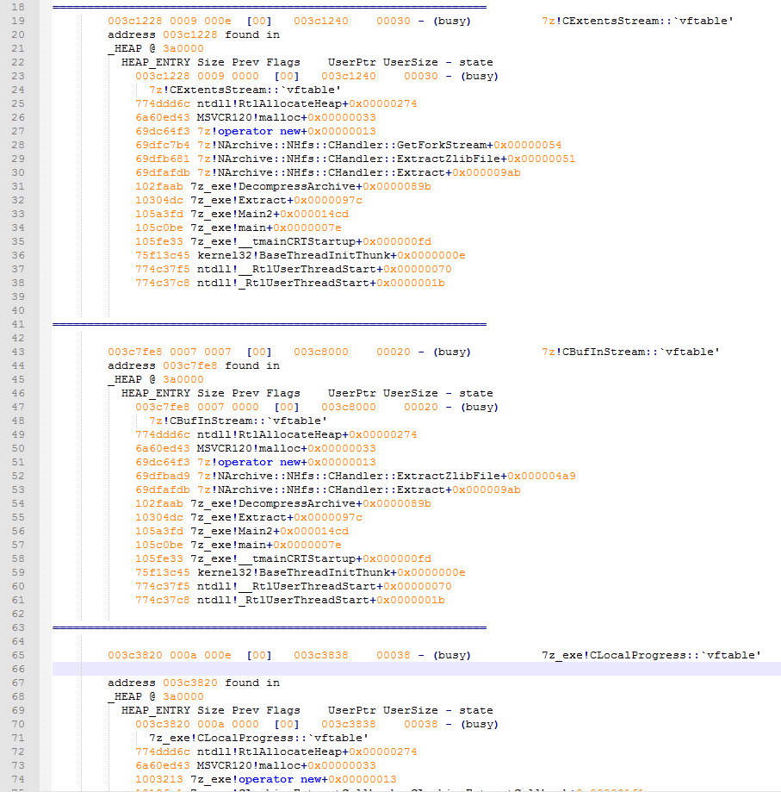Click the ExtractZlibFile+0x000004a9 stack frame line
Image resolution: width=781 pixels, height=792 pixels.
[355, 476]
